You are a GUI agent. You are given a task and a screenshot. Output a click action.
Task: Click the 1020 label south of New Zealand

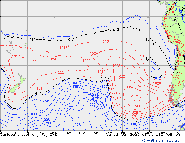point(17,94)
